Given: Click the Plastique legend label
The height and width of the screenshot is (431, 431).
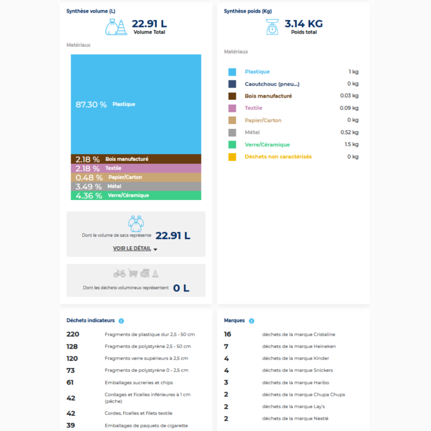Looking at the screenshot, I should point(257,72).
